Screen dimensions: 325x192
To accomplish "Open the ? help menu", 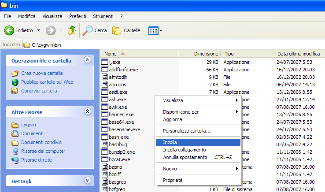I will click(122, 16).
